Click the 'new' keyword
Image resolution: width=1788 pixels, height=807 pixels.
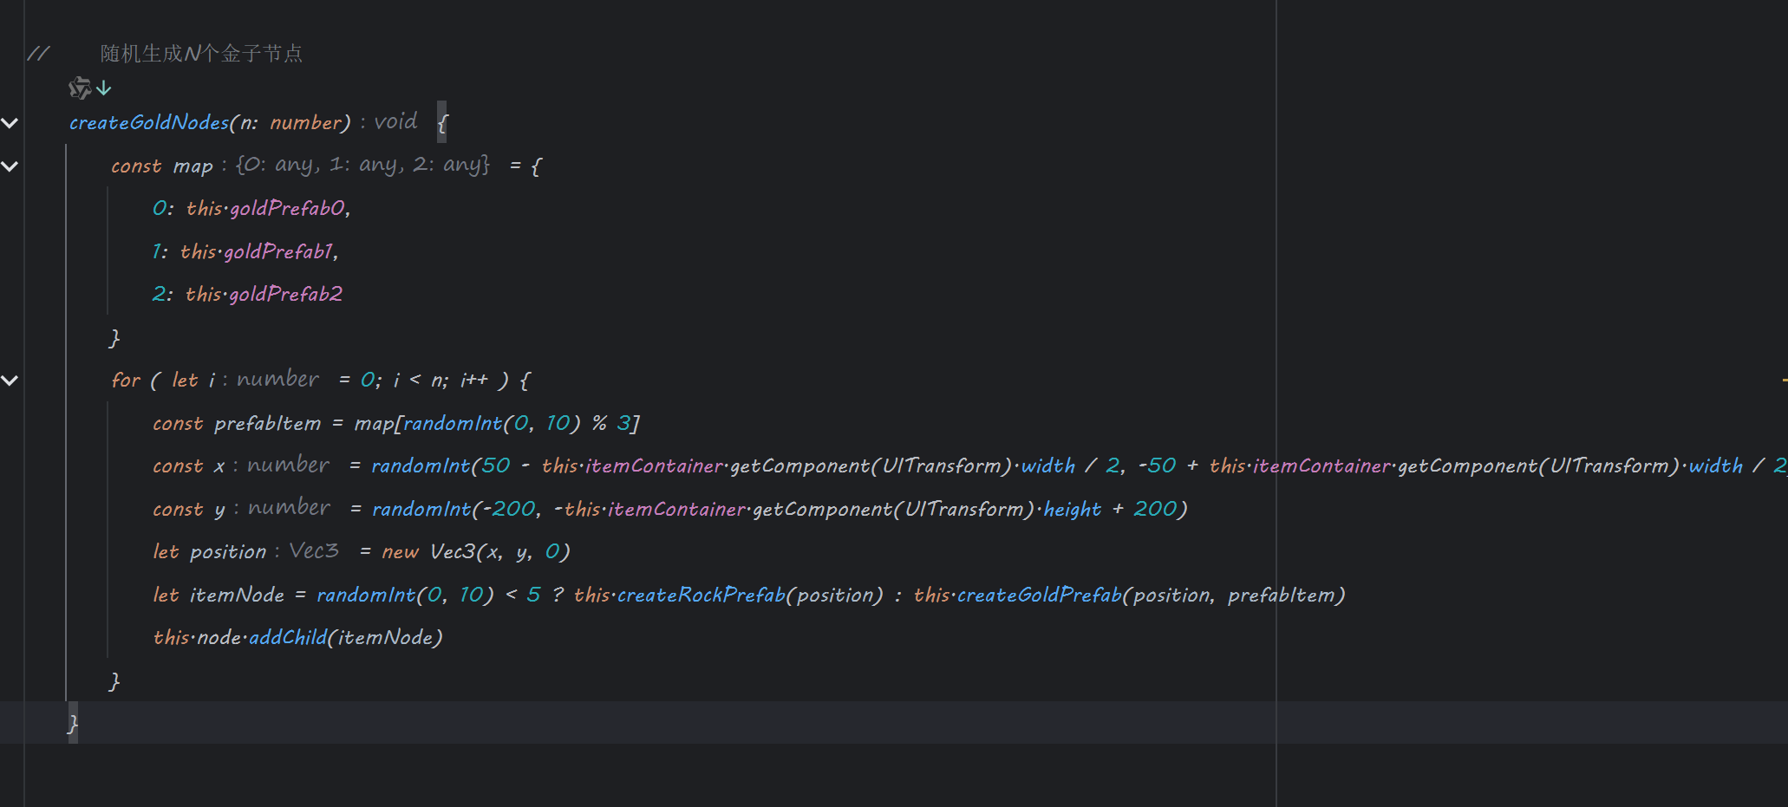[401, 552]
